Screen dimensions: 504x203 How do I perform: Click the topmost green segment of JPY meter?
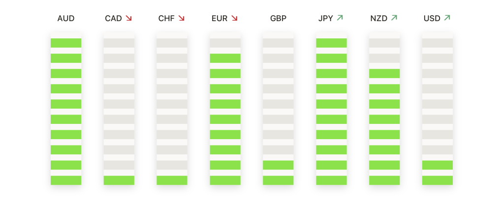pyautogui.click(x=331, y=43)
